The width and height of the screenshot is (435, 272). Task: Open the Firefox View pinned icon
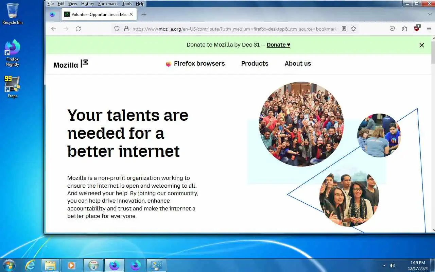tap(52, 15)
